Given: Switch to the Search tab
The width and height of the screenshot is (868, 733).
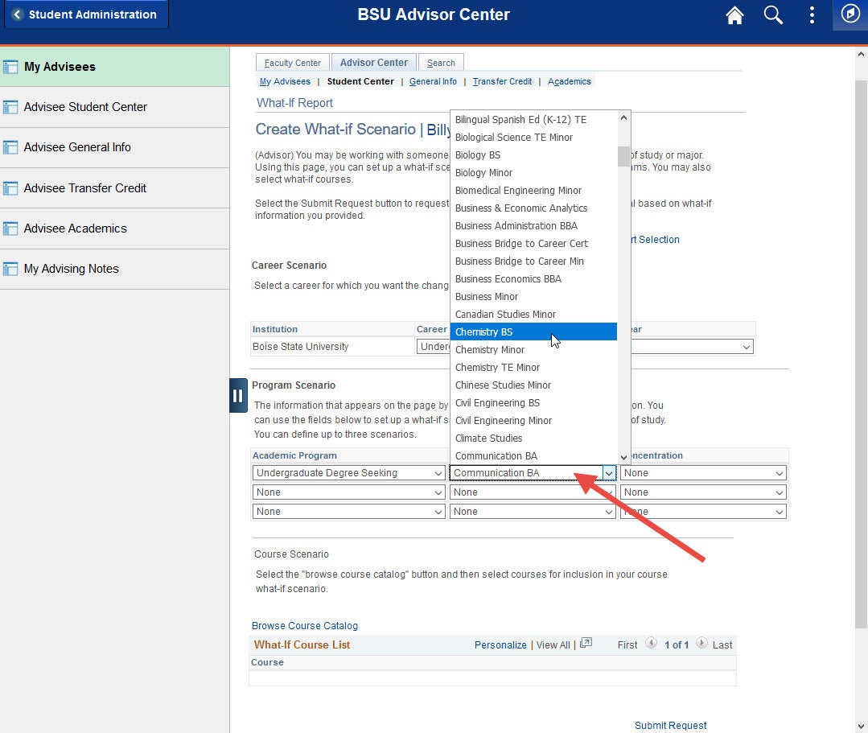Looking at the screenshot, I should click(x=441, y=63).
